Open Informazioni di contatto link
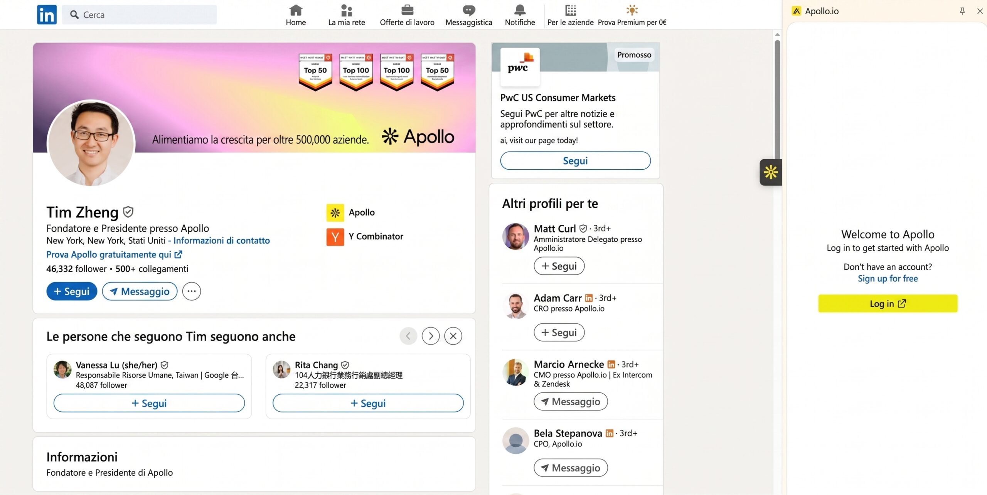The height and width of the screenshot is (495, 987). click(x=221, y=241)
